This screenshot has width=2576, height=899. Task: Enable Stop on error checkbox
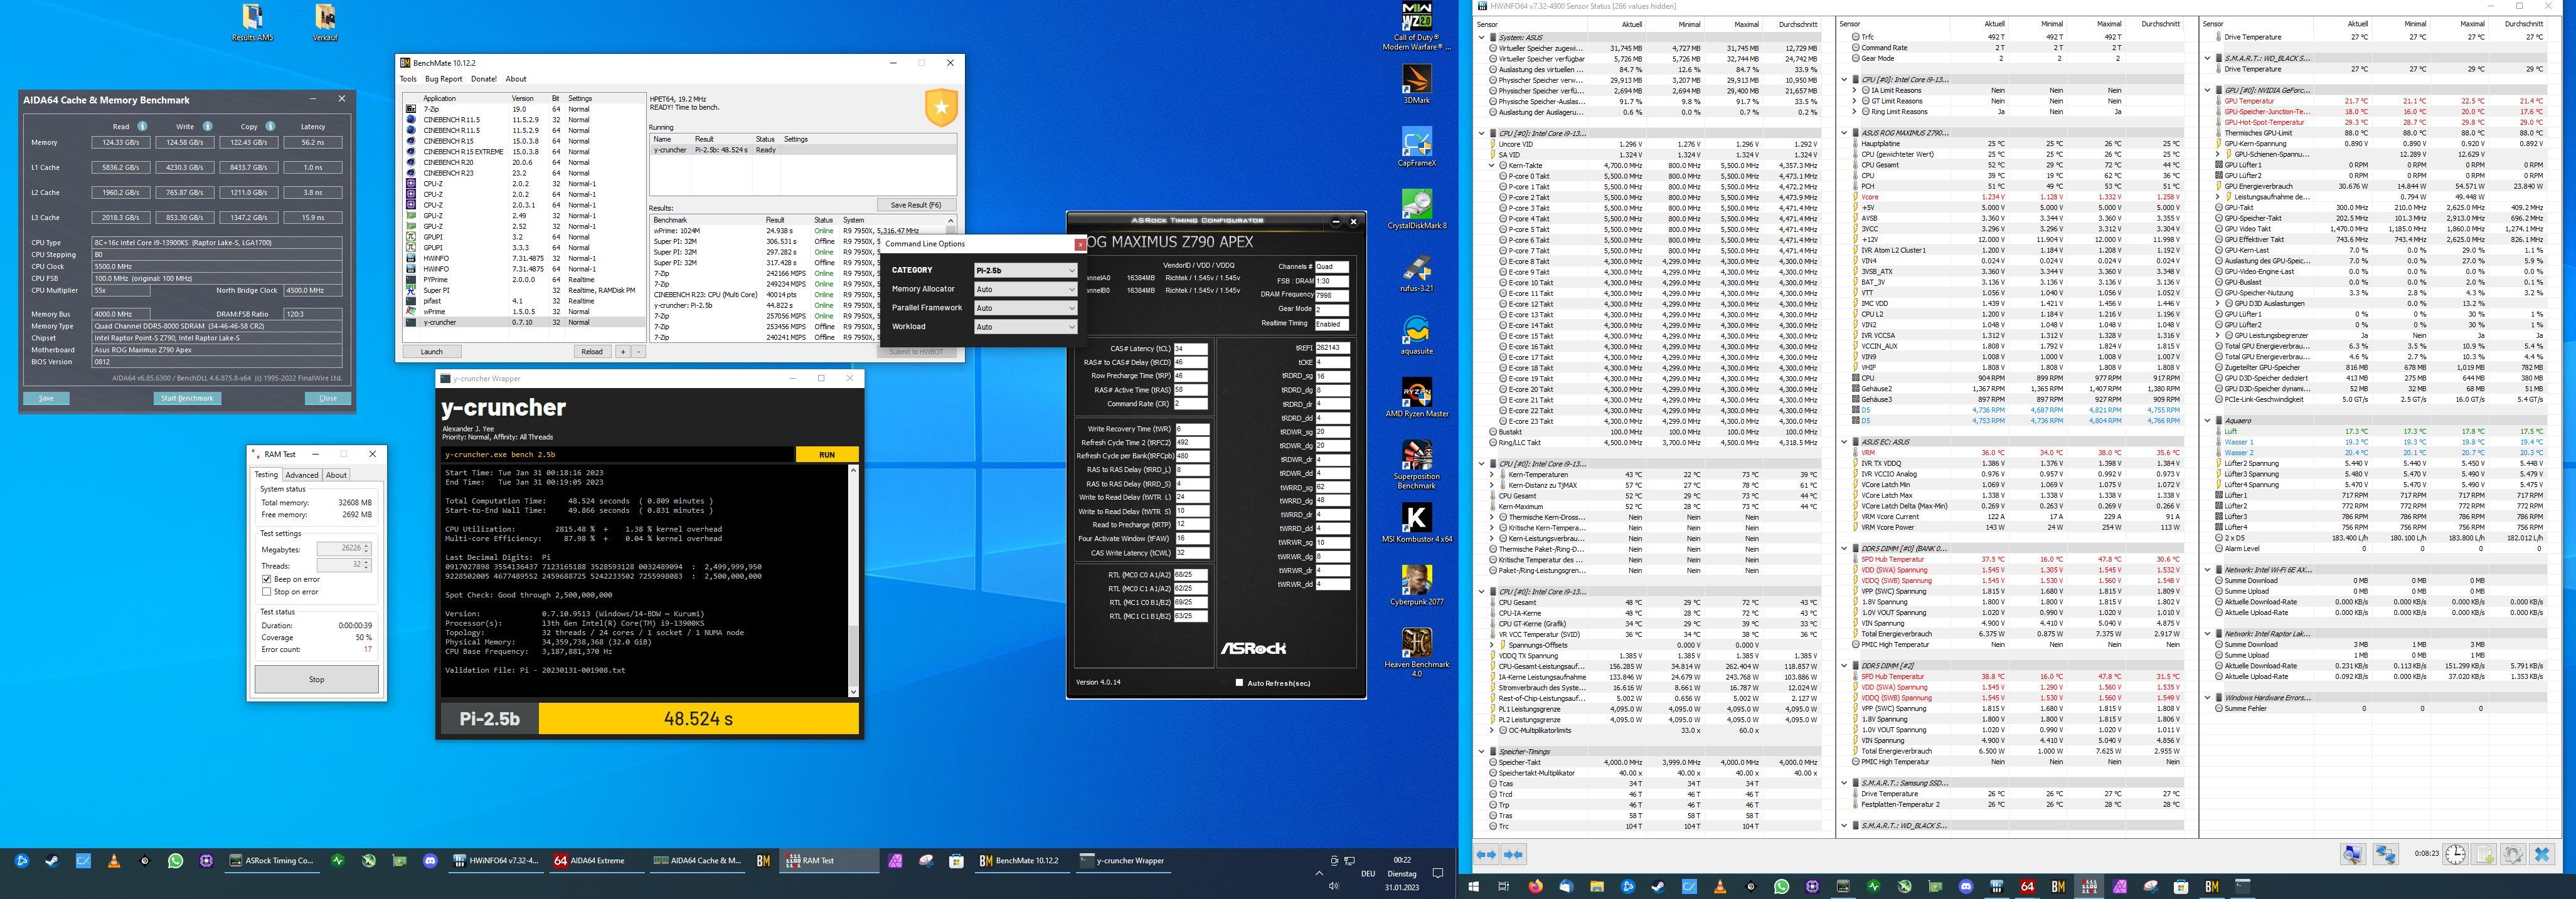point(266,591)
